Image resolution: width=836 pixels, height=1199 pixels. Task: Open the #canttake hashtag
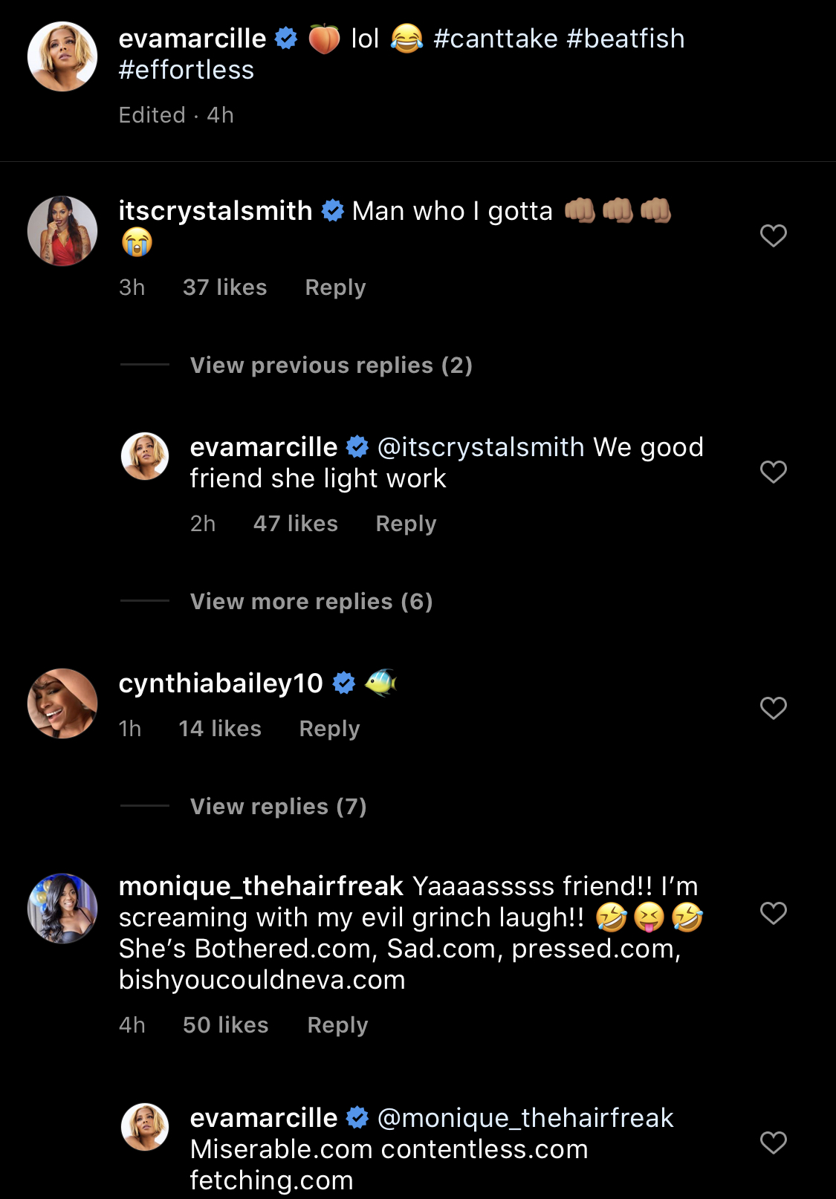(495, 39)
